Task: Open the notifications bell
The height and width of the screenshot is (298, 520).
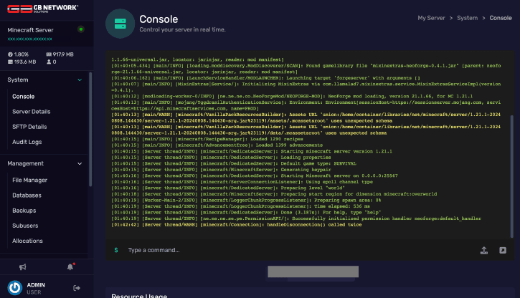Action: click(70, 266)
